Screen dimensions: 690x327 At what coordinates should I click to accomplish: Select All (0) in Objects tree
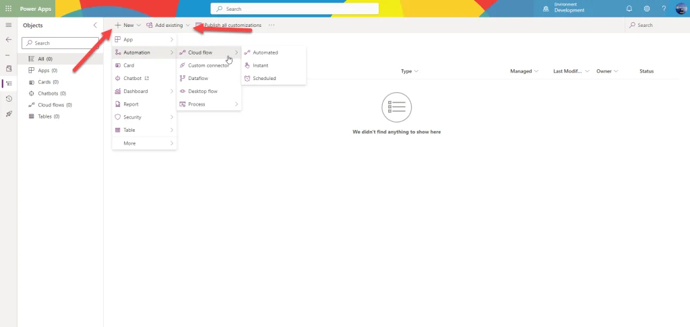(x=60, y=59)
